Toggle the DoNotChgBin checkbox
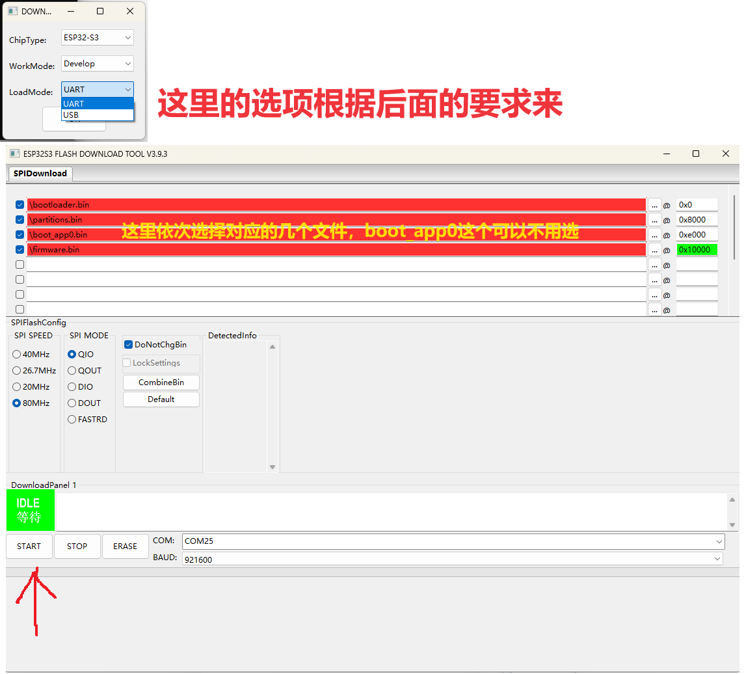The height and width of the screenshot is (674, 744). click(129, 345)
